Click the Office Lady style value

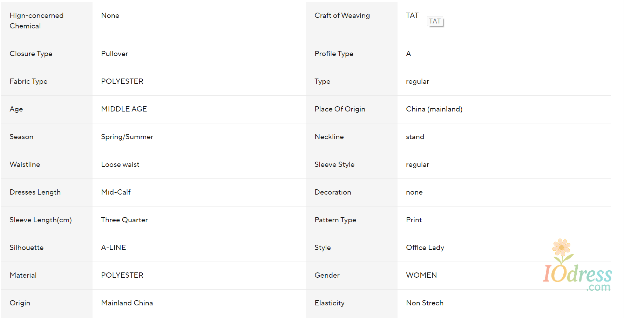[425, 248]
